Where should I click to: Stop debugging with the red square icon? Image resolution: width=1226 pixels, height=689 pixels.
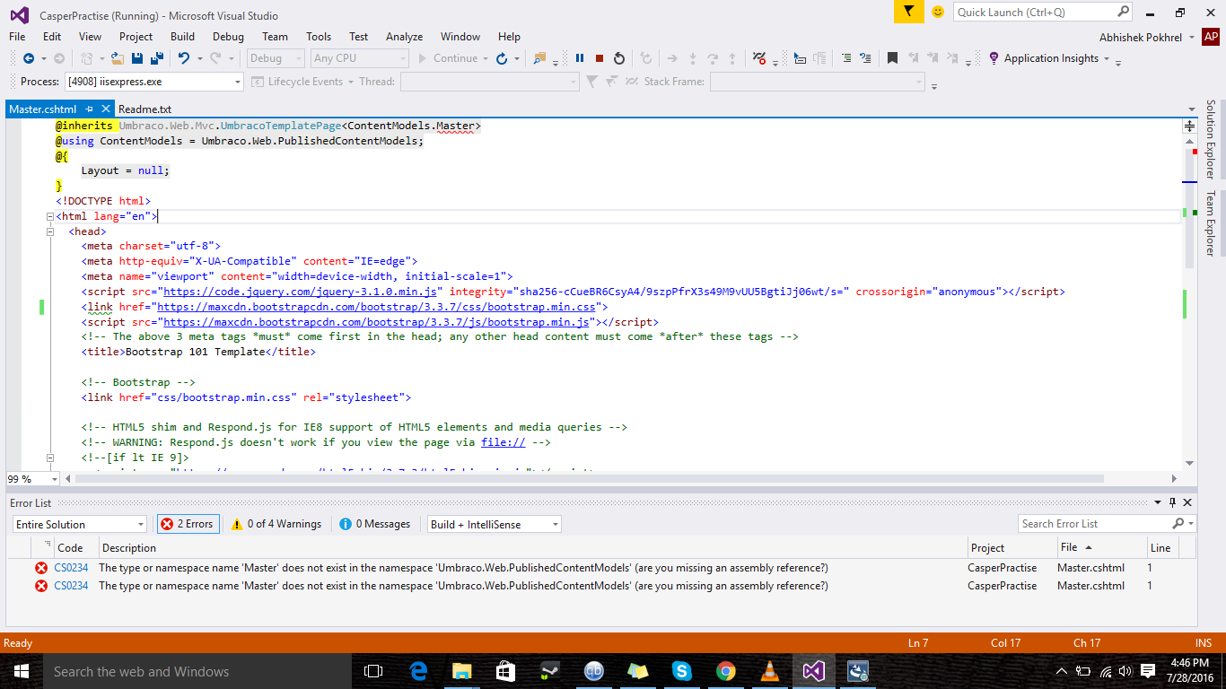click(600, 58)
